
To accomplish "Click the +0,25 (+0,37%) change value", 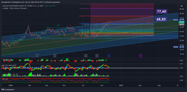I will point(50,6).
